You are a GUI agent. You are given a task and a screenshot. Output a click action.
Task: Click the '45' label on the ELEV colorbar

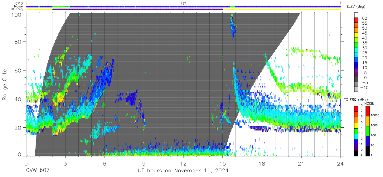[364, 33]
